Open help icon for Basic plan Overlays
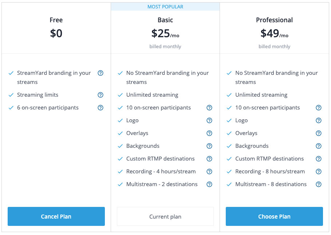 coord(209,133)
